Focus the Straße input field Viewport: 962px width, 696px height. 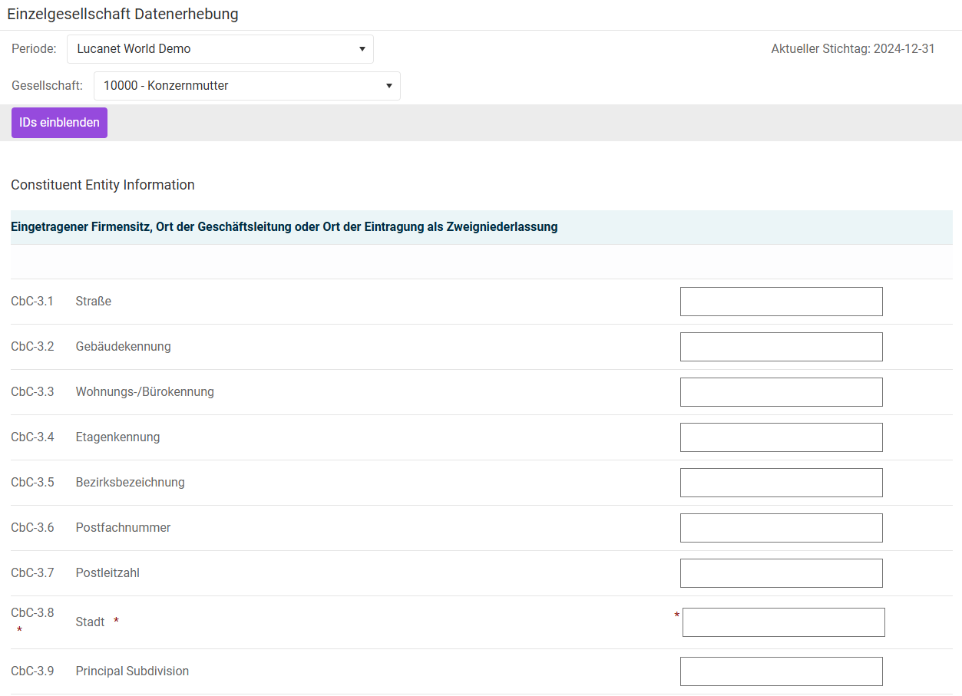[x=781, y=302]
